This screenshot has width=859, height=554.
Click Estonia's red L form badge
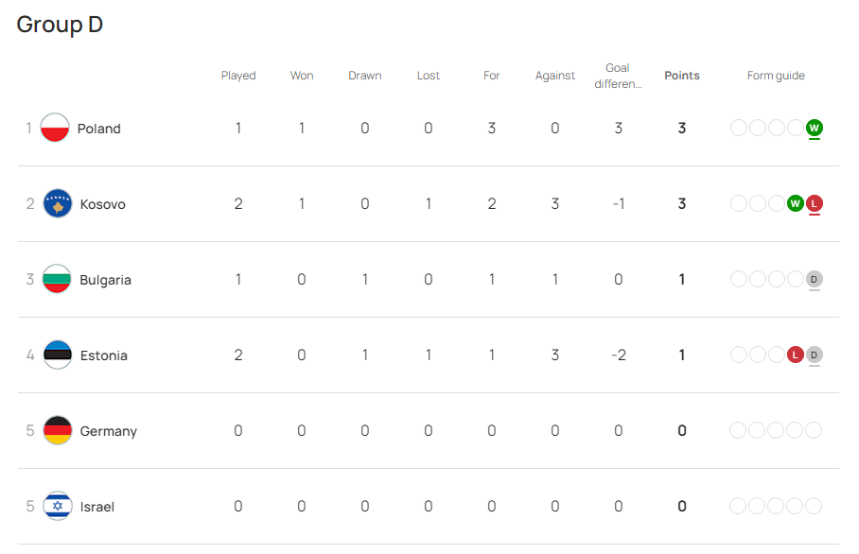(x=795, y=355)
